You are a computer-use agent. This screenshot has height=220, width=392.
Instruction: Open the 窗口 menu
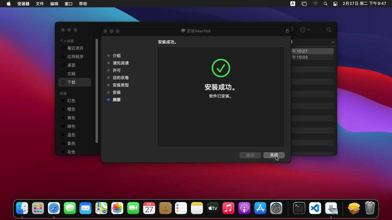pyautogui.click(x=69, y=4)
